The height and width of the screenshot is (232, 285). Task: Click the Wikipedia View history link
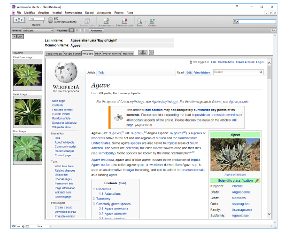(x=202, y=72)
